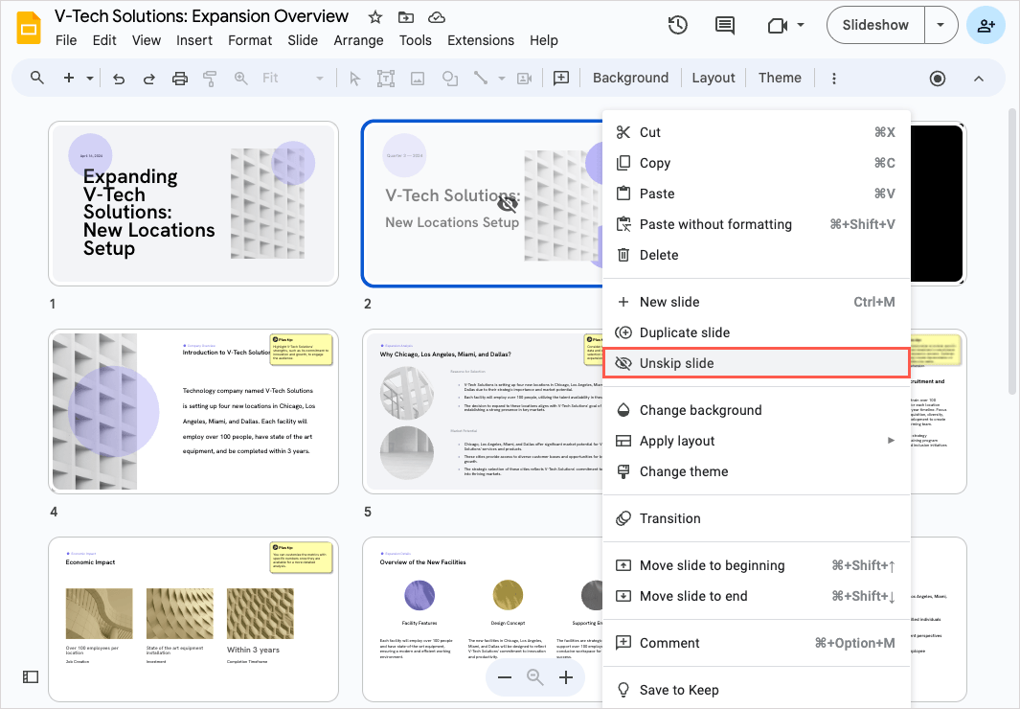Zoom in with the bottom plus button
The image size is (1020, 709).
[x=566, y=677]
